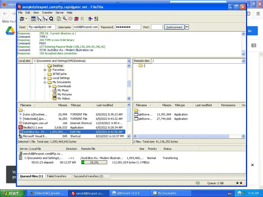Click the Port input field
This screenshot has width=263, height=197.
tap(157, 27)
